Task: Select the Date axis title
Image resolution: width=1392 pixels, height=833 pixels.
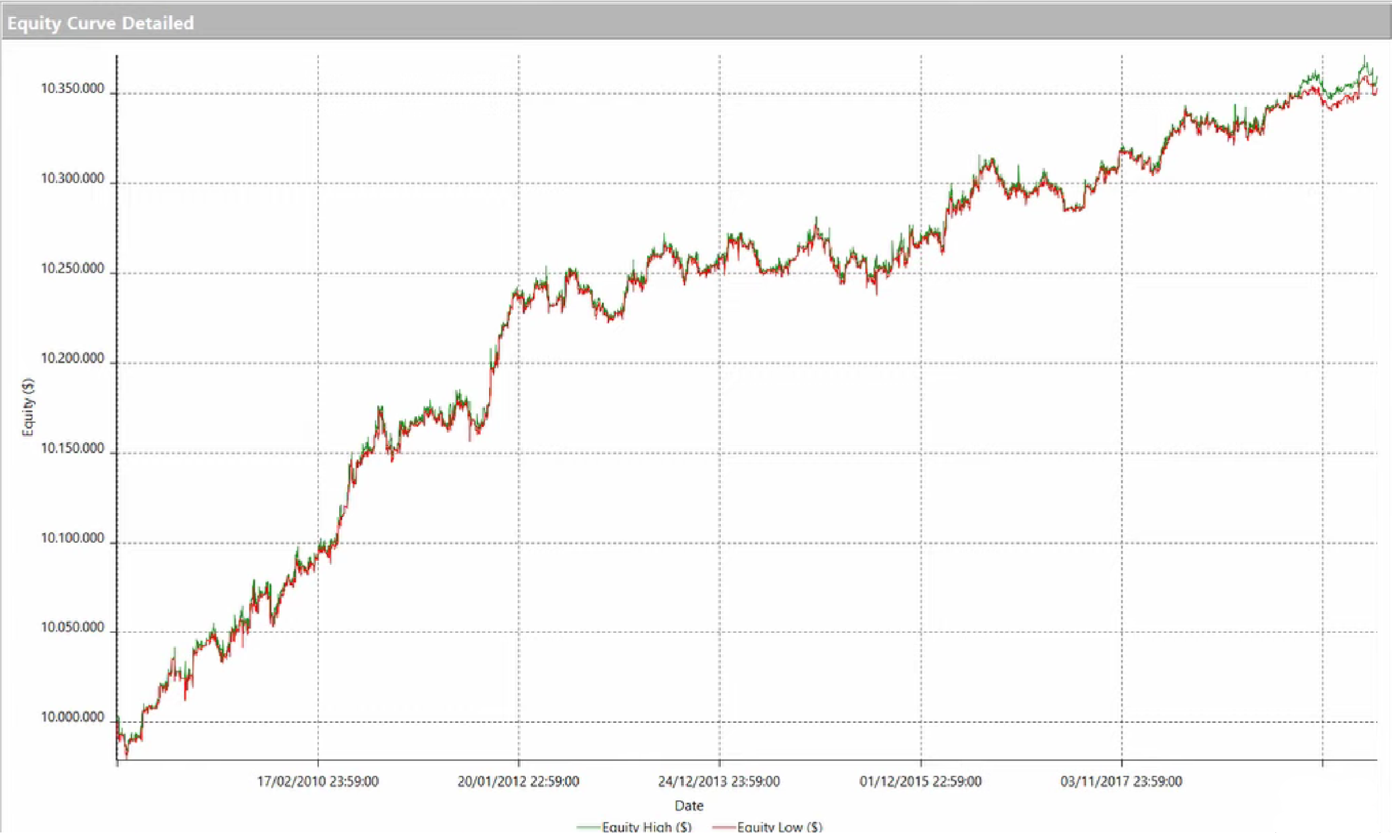Action: (x=689, y=805)
